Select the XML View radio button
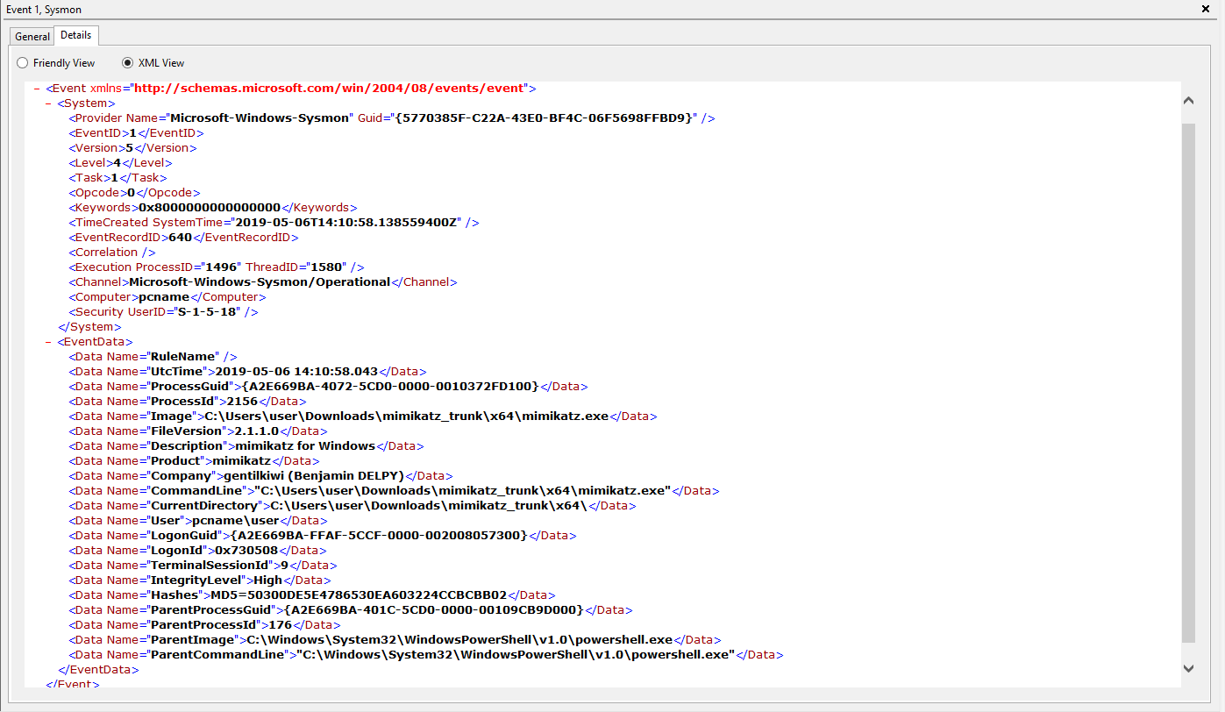The image size is (1225, 712). (x=153, y=63)
